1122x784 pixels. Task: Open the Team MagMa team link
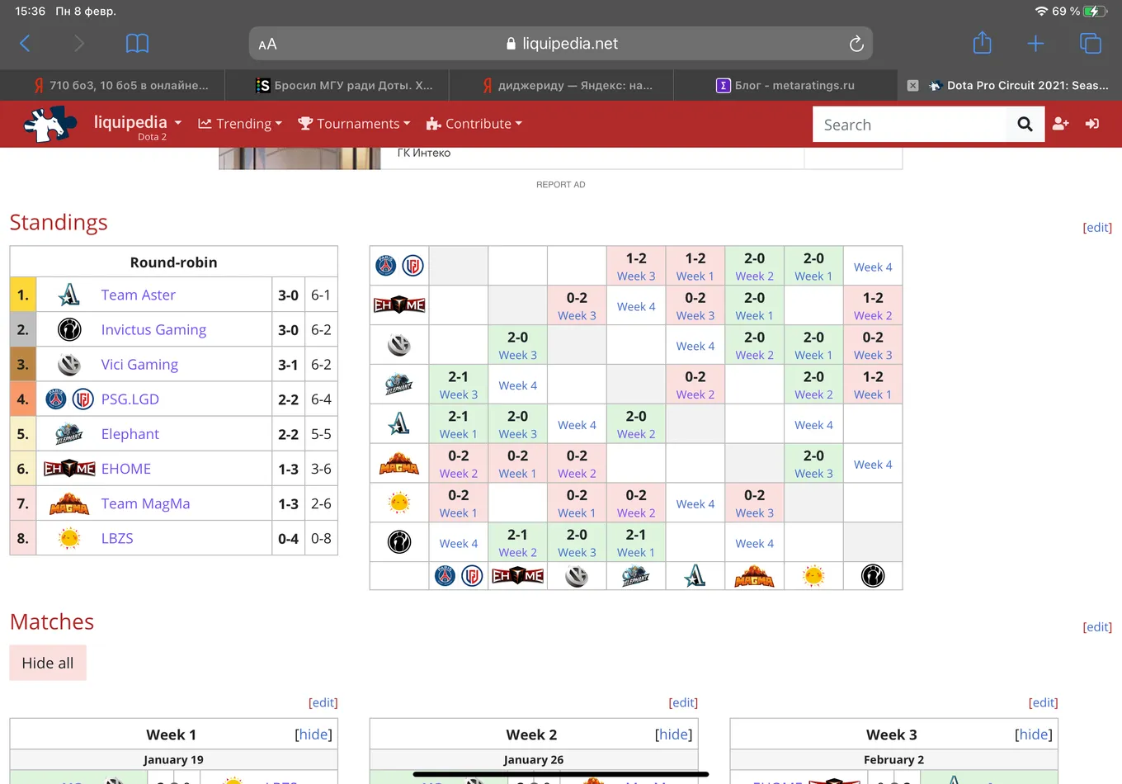pyautogui.click(x=145, y=503)
